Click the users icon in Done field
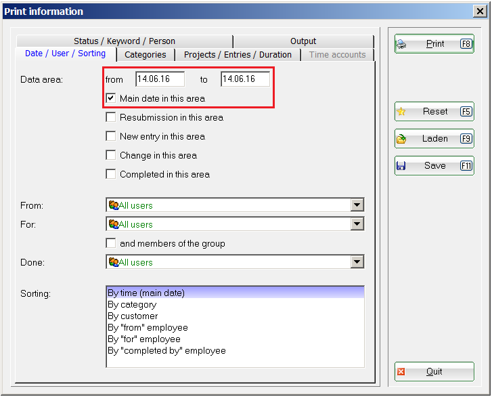This screenshot has width=492, height=397. point(114,262)
